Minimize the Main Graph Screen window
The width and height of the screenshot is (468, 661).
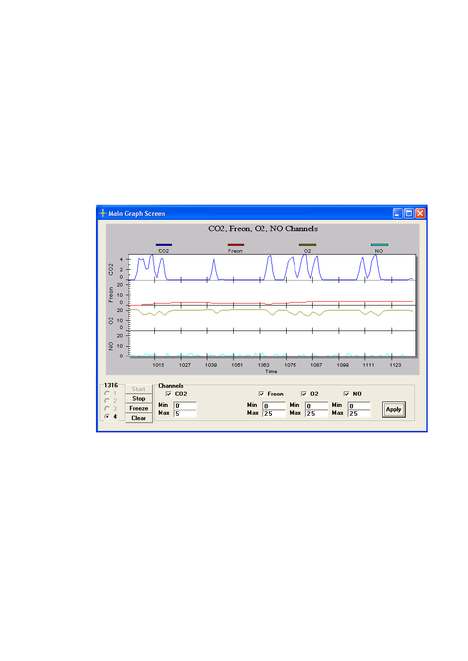coord(398,213)
